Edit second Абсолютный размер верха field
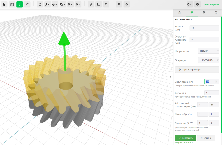This screenshot has width=222, height=145. pyautogui.click(x=214, y=105)
